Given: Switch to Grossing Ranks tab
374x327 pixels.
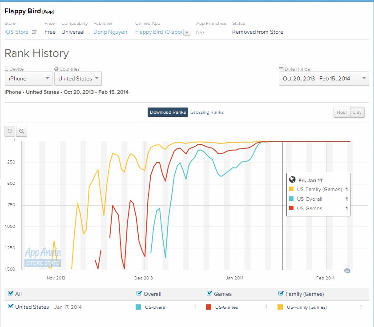Looking at the screenshot, I should [x=207, y=112].
